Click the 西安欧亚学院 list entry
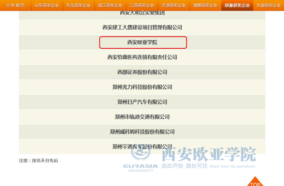The image size is (284, 186). [142, 43]
